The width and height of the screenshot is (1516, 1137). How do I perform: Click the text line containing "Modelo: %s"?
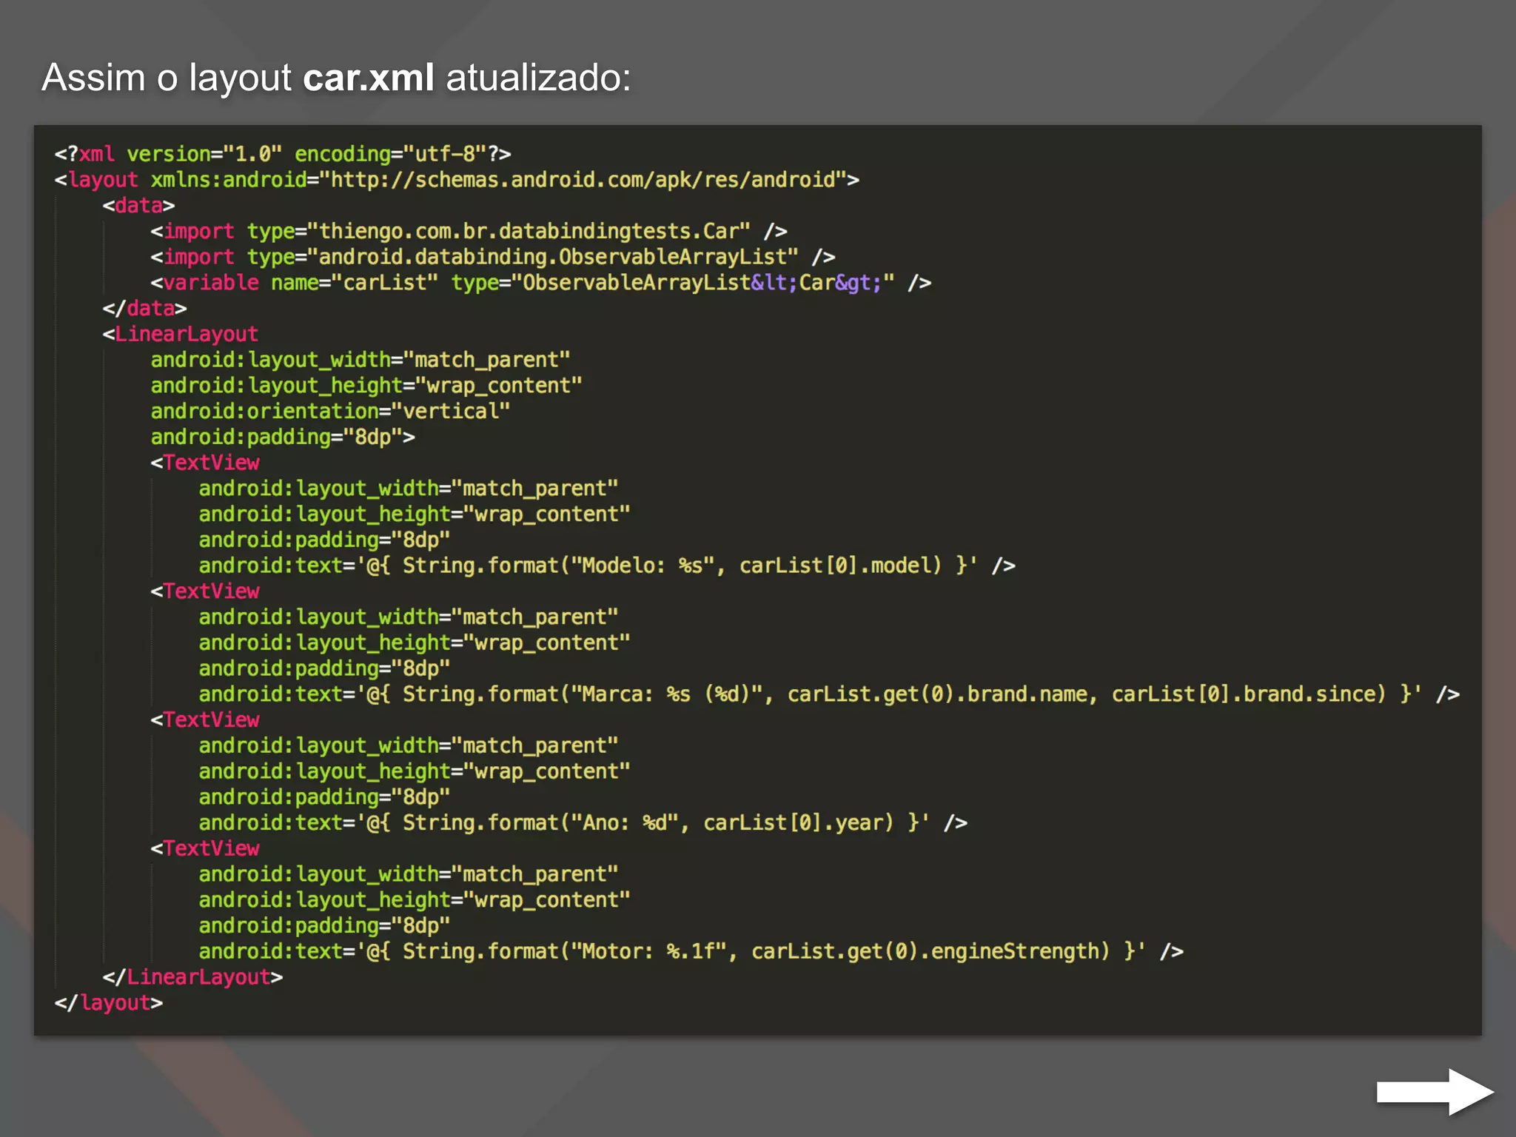(x=607, y=566)
